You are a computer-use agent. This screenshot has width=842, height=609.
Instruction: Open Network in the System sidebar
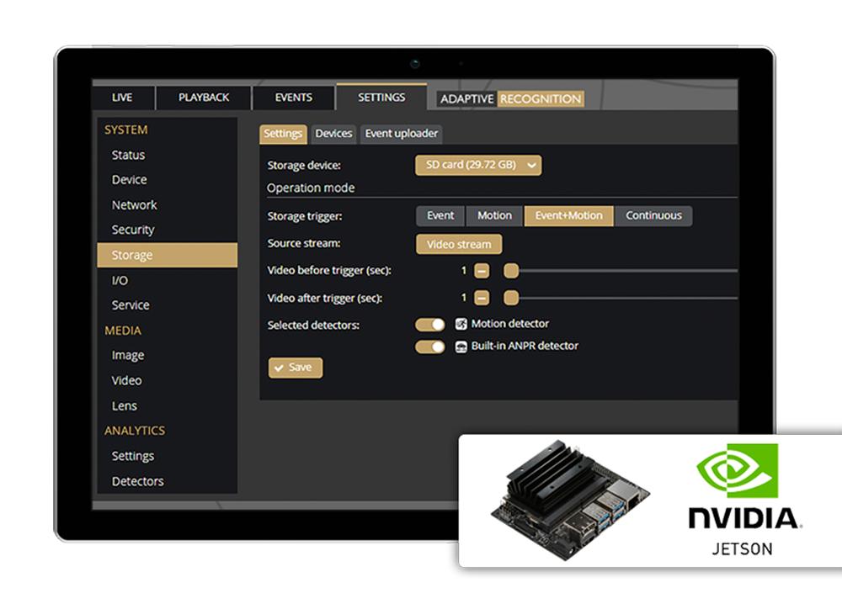click(x=134, y=205)
